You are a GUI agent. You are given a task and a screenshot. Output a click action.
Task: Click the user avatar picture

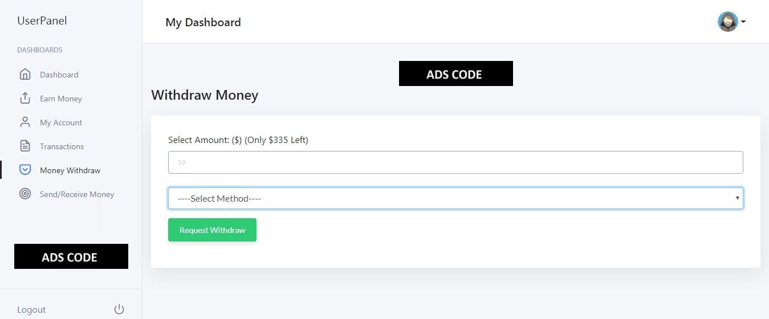(727, 22)
